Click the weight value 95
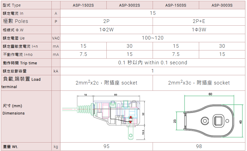Viewport: 247px width, 151px height. click(106, 146)
